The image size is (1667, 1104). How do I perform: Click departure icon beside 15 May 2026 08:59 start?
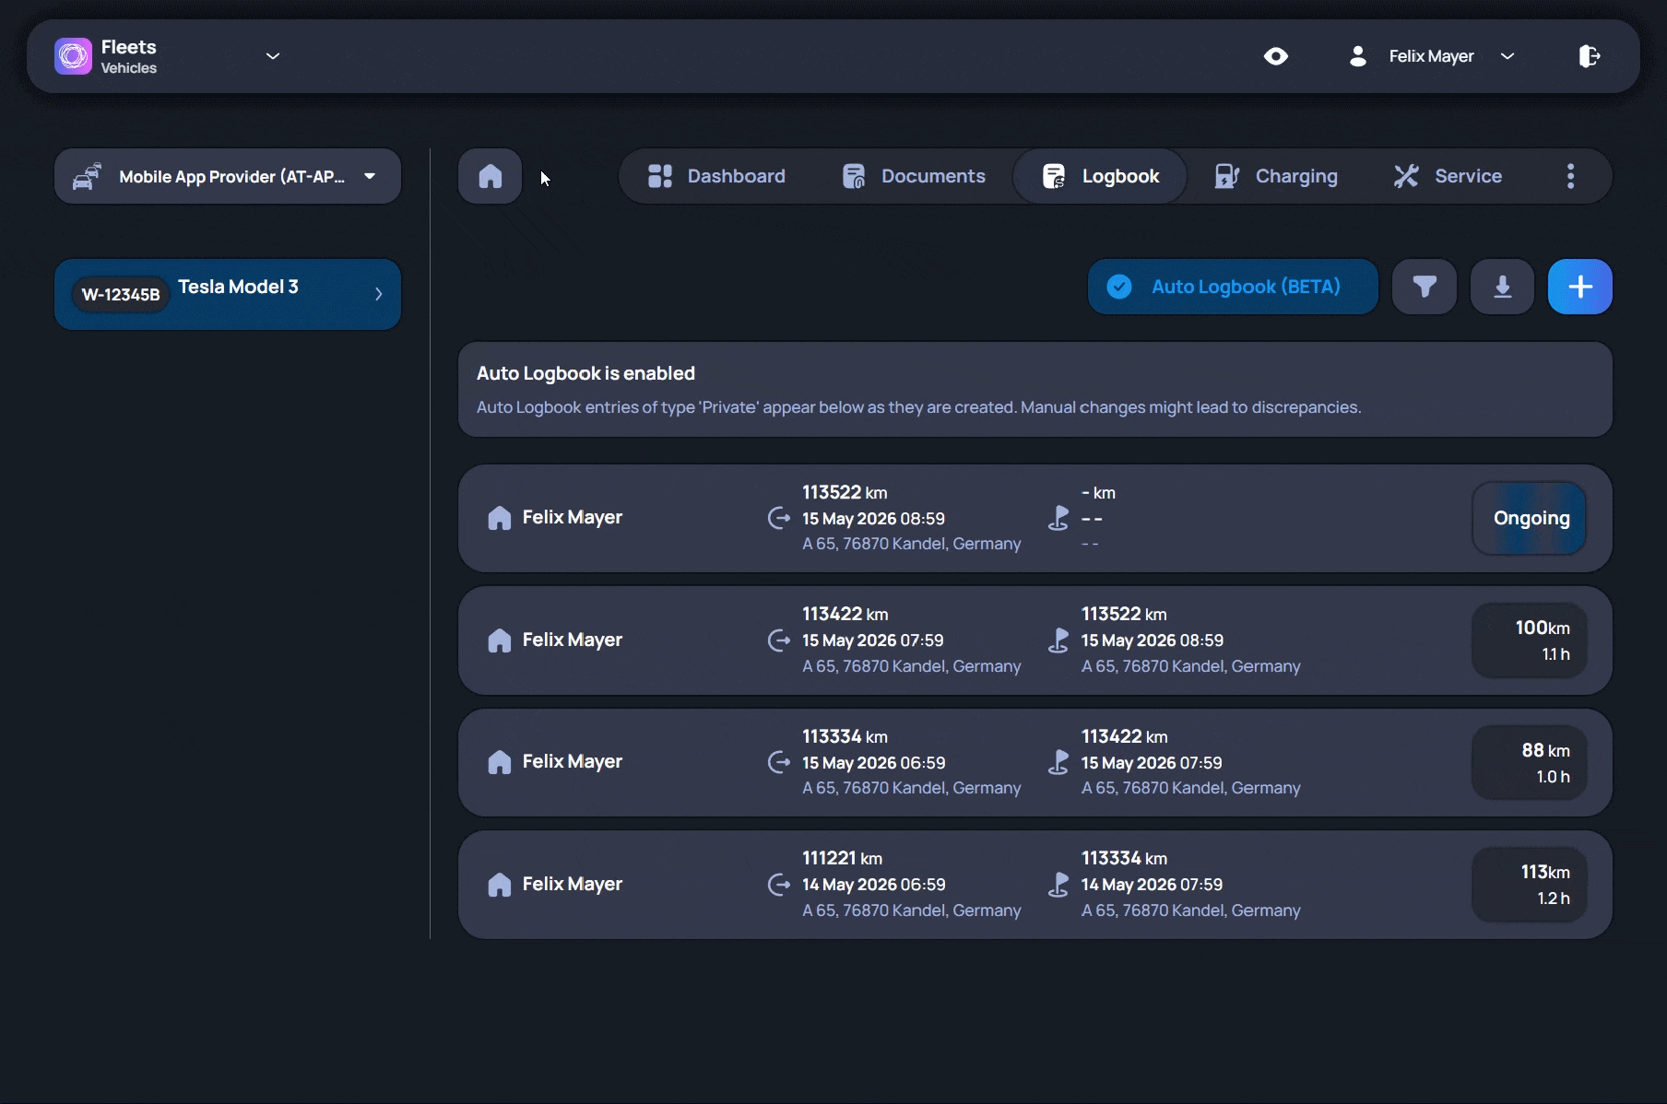click(x=779, y=518)
